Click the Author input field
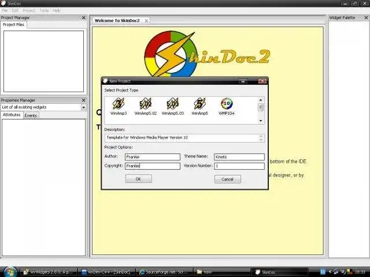Viewport: 370px width, 277px height. tap(153, 157)
